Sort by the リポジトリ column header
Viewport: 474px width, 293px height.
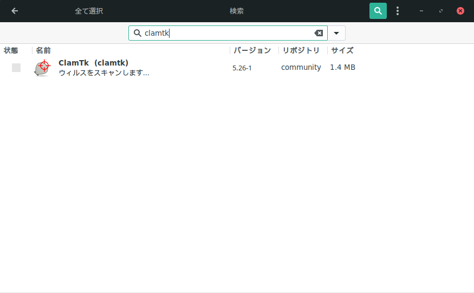pyautogui.click(x=301, y=50)
